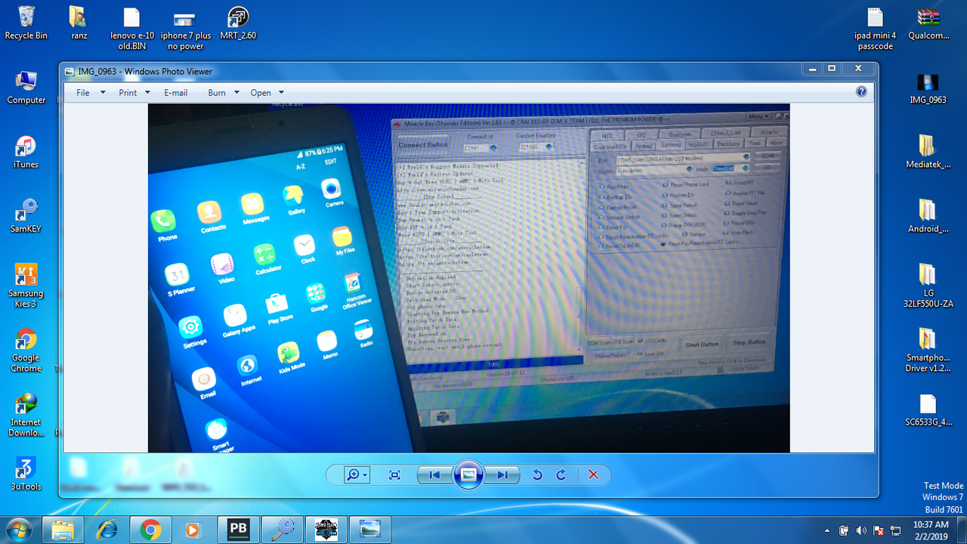
Task: Select the MRT_2.60 desktop shortcut
Action: 238,23
